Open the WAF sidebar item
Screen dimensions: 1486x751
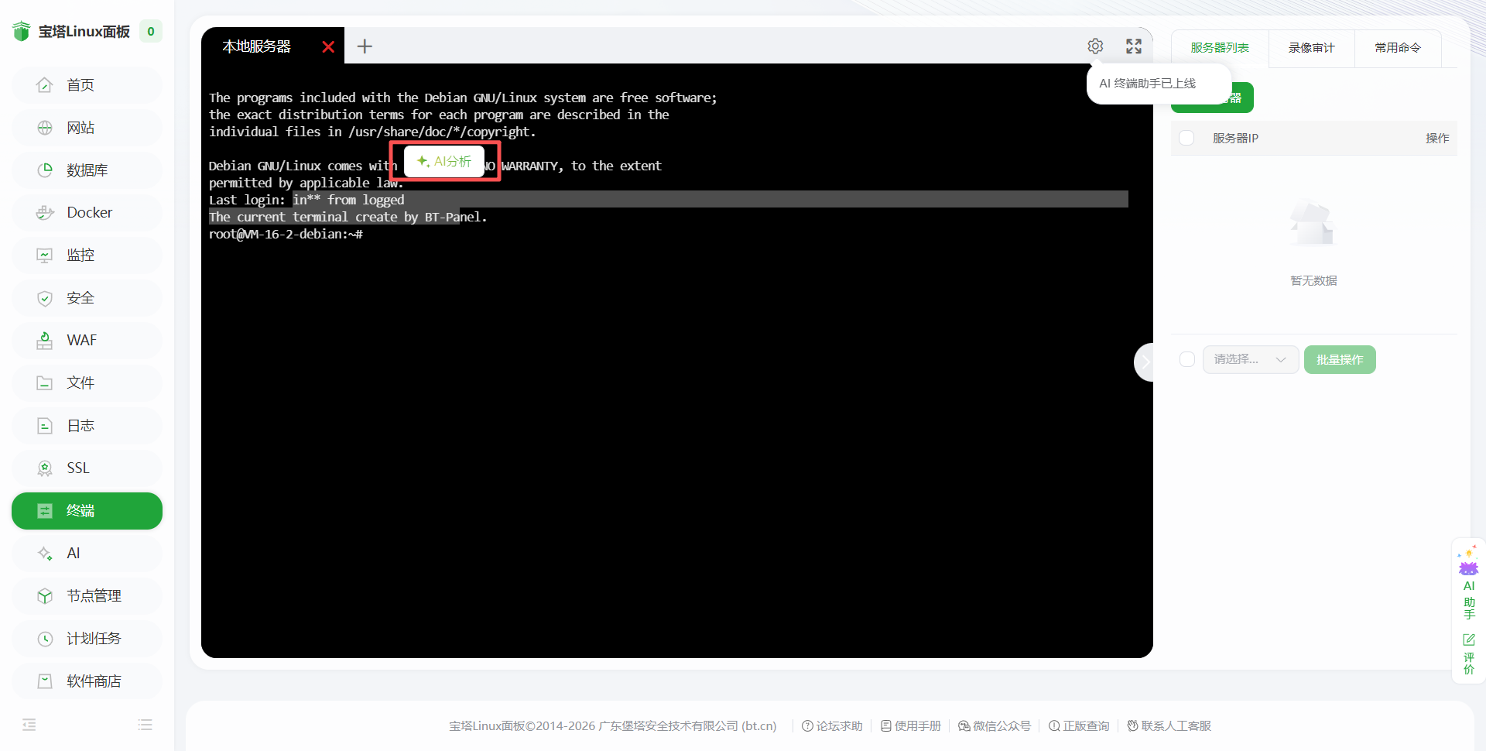click(87, 340)
